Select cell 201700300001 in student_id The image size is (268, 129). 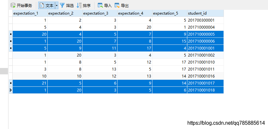(x=205, y=20)
